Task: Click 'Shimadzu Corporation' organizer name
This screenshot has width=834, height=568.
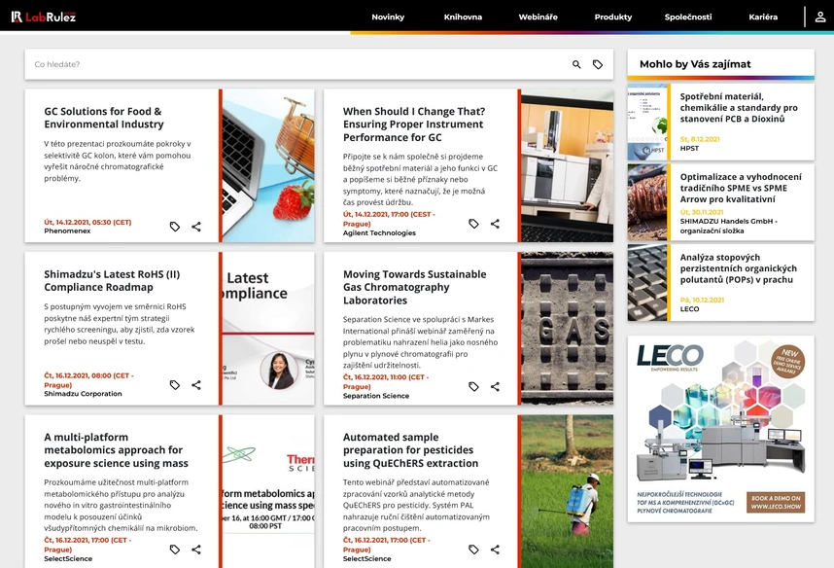Action: tap(83, 394)
